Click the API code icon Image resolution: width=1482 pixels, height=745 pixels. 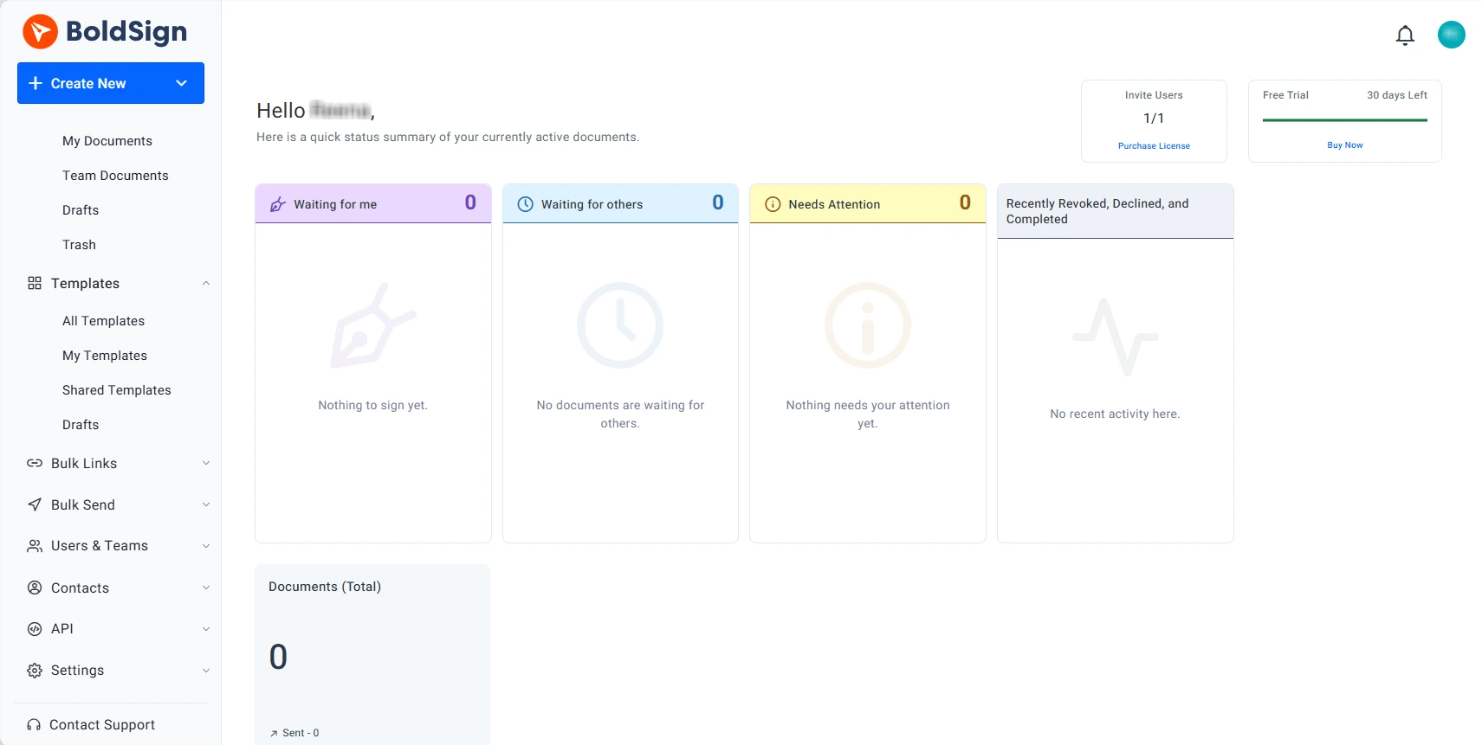pos(35,629)
